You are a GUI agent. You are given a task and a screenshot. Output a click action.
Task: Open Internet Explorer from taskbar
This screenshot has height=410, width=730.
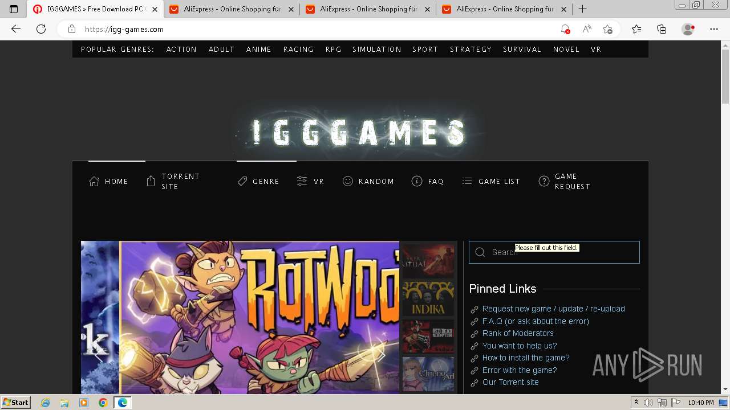pyautogui.click(x=45, y=403)
